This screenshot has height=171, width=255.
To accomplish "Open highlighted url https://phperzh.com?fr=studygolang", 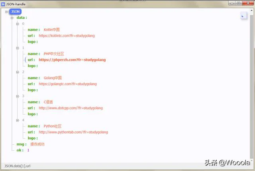I will [x=72, y=60].
